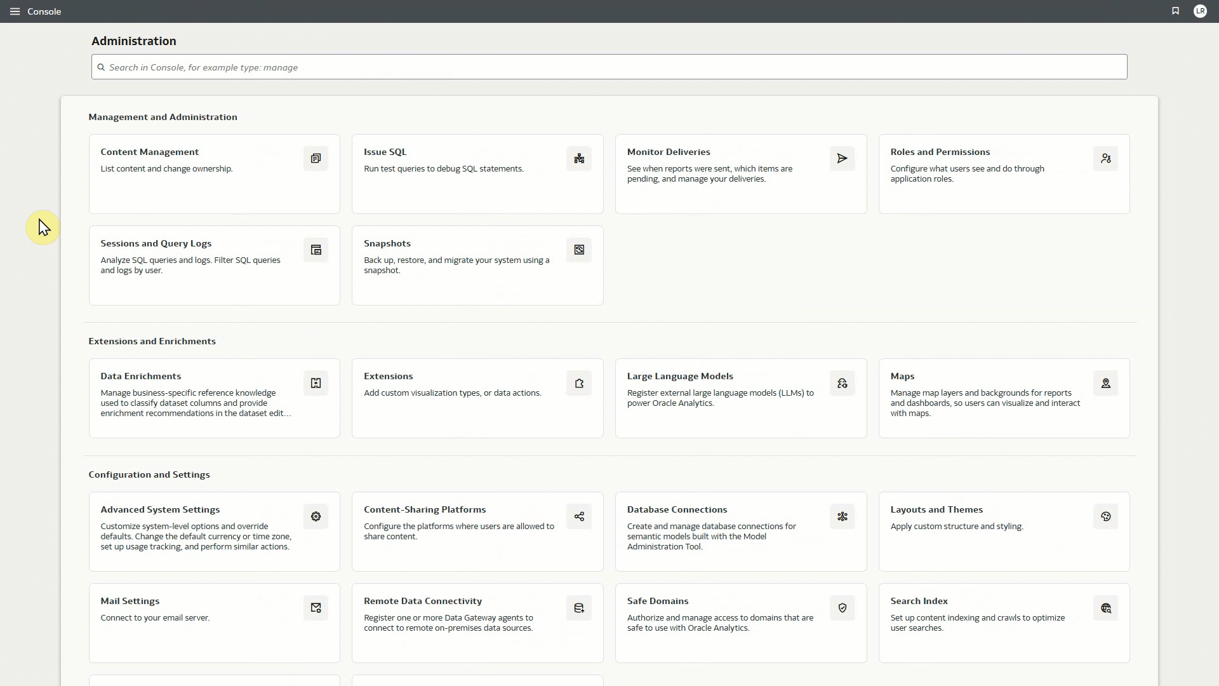Click the Remote Data Connectivity icon

point(578,607)
